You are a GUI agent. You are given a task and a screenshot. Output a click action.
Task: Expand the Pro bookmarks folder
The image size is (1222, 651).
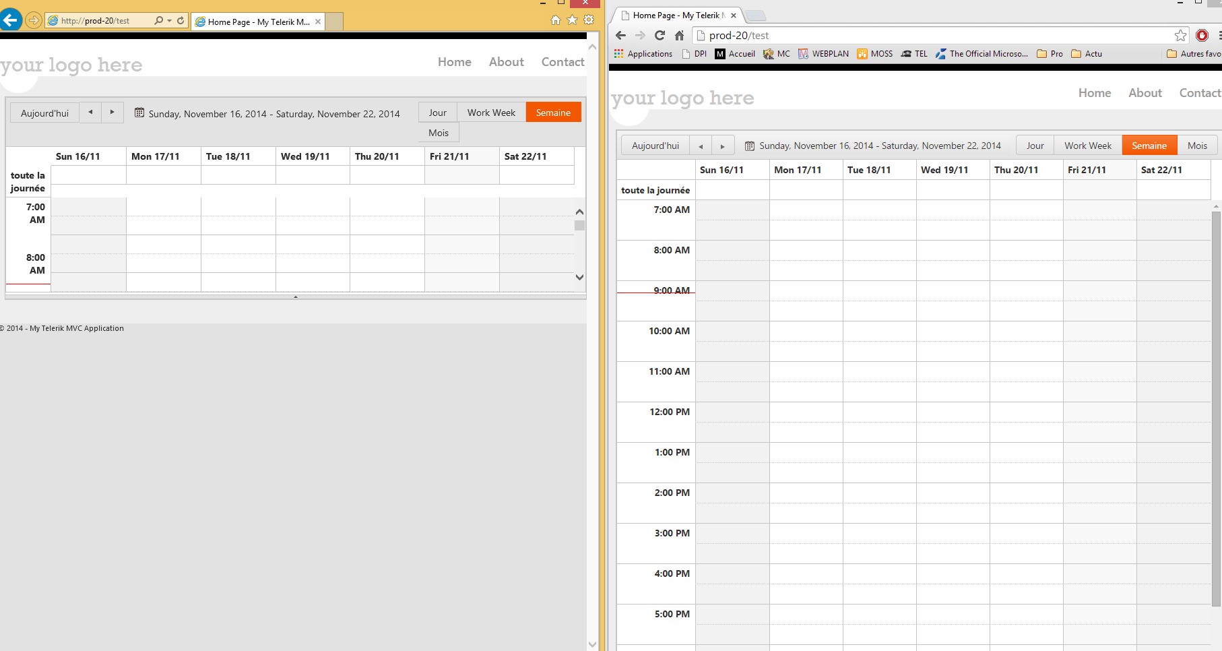[1050, 54]
